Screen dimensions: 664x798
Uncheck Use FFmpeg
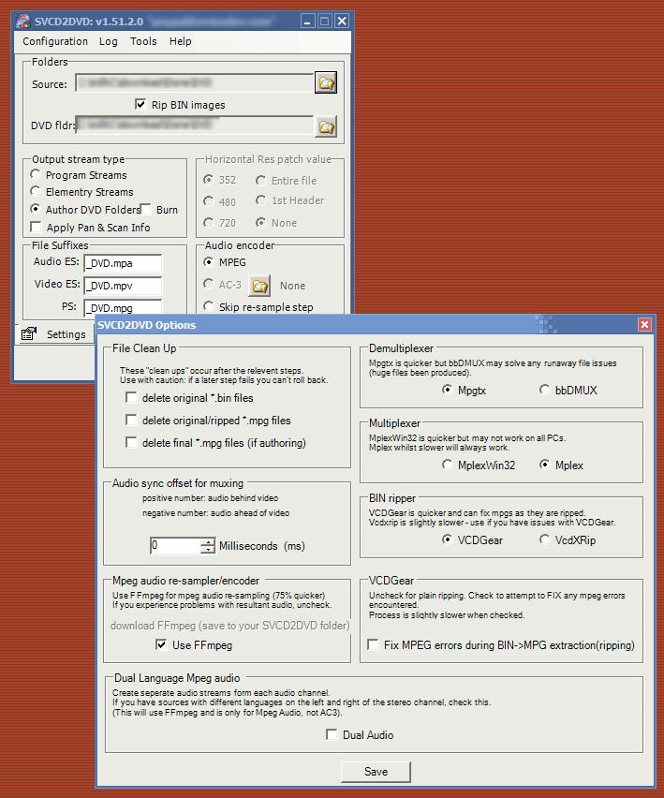click(x=161, y=644)
